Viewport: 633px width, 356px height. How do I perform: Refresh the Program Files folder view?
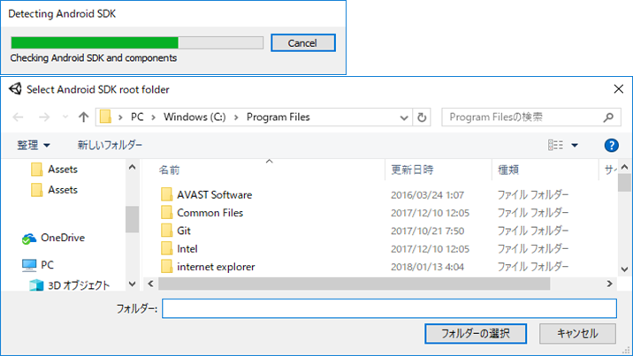(422, 117)
